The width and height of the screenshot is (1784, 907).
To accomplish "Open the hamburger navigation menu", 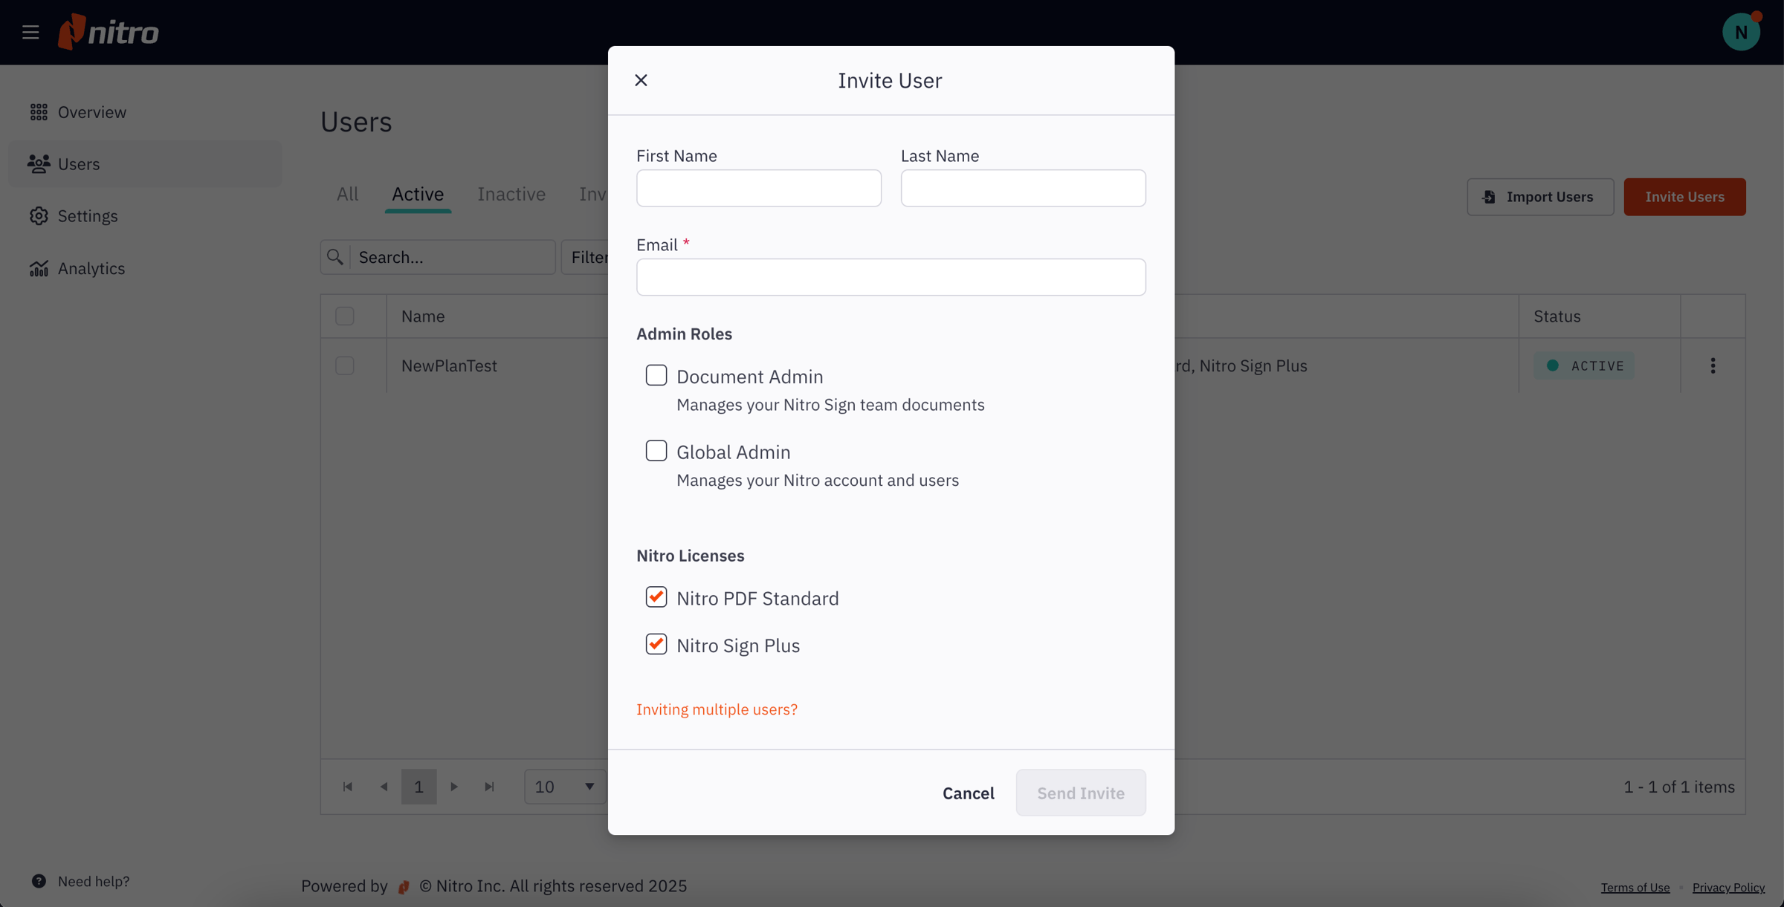I will (x=30, y=32).
